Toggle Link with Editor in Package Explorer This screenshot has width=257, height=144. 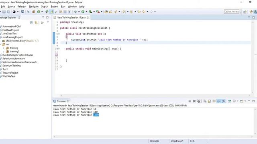click(36, 22)
